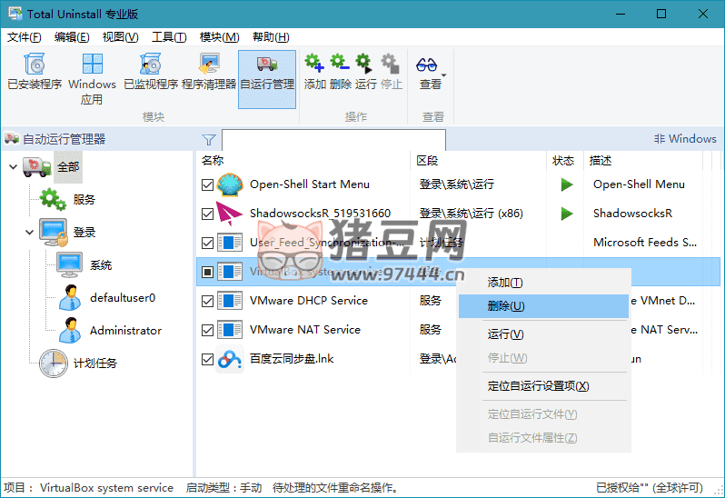The image size is (725, 498).
Task: Sort by the 名称 column header
Action: tap(303, 161)
